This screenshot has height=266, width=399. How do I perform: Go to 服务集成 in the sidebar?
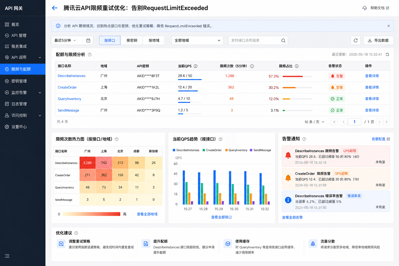coord(23,46)
